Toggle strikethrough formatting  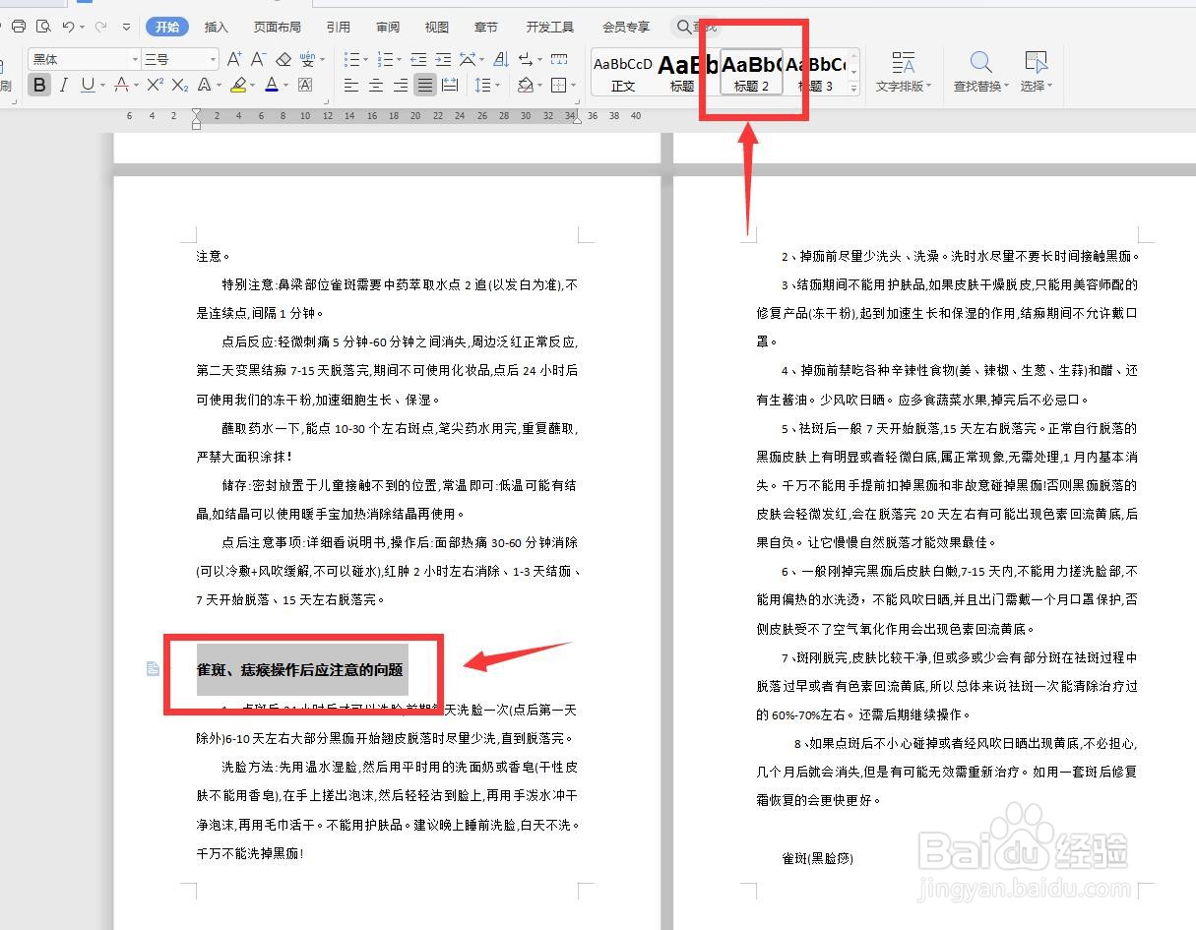pos(121,86)
